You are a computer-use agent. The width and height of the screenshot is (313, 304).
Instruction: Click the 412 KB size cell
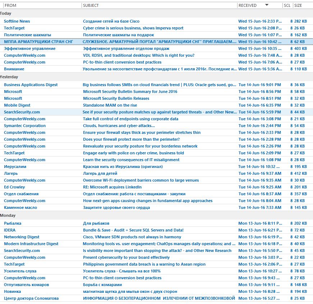(300, 173)
